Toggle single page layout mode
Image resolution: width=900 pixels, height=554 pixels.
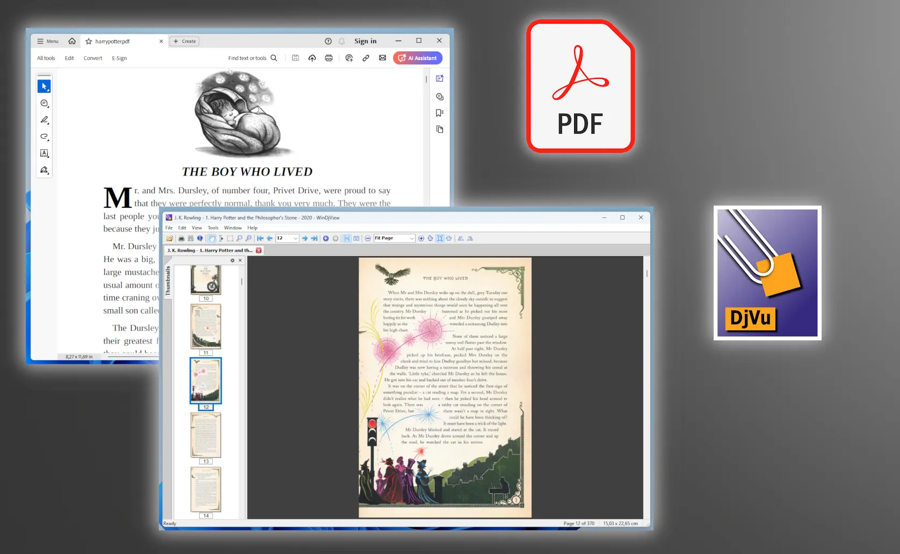click(347, 238)
